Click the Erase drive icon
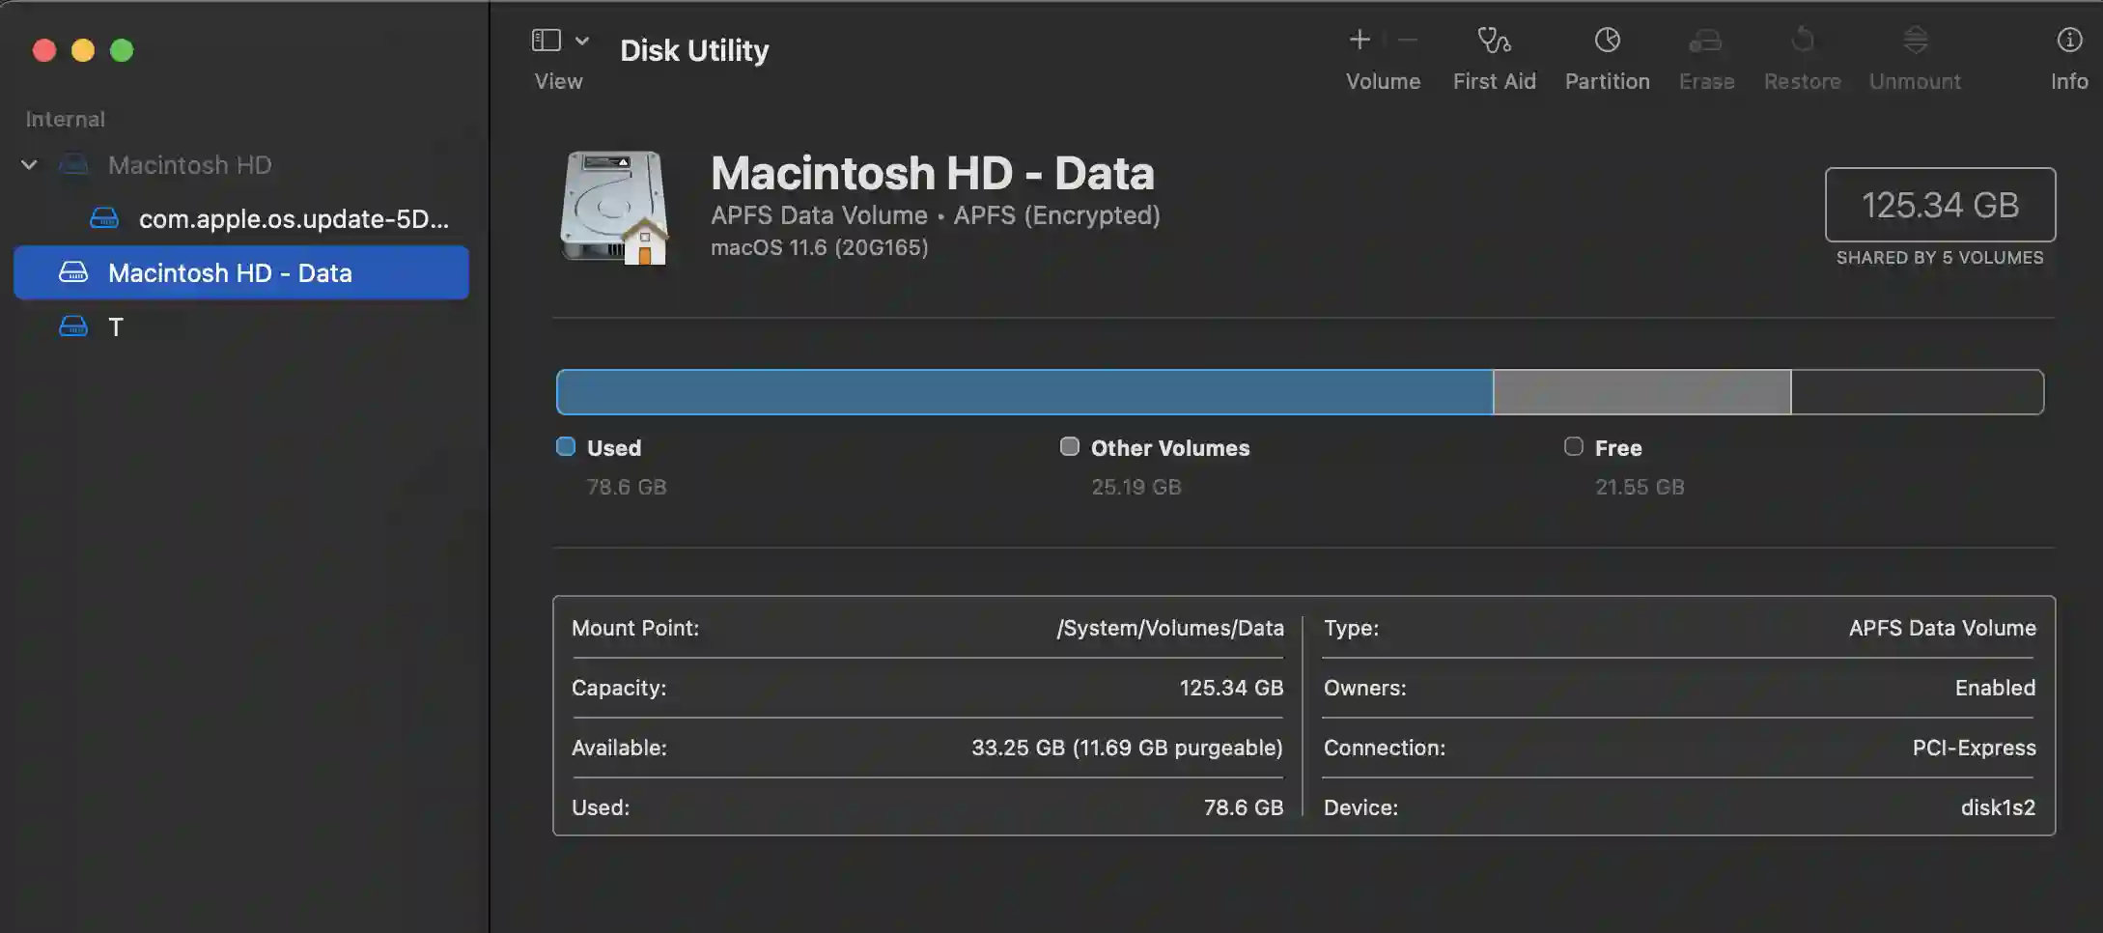This screenshot has width=2103, height=933. [1705, 41]
